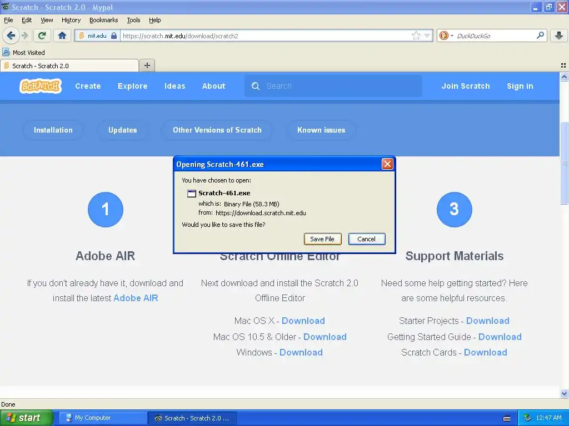
Task: Reload the page with the refresh icon
Action: [x=42, y=35]
